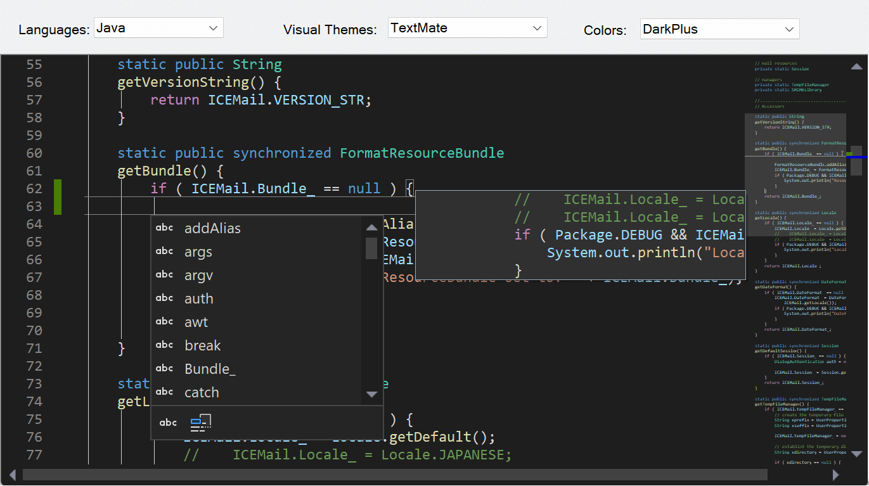
Task: Click the abc icon beside addAlias
Action: click(x=164, y=228)
